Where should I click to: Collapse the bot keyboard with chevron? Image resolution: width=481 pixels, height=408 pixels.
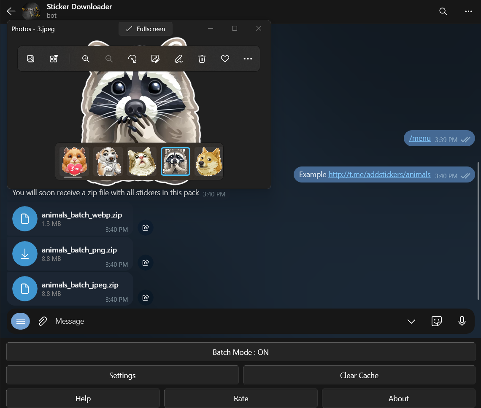point(411,321)
